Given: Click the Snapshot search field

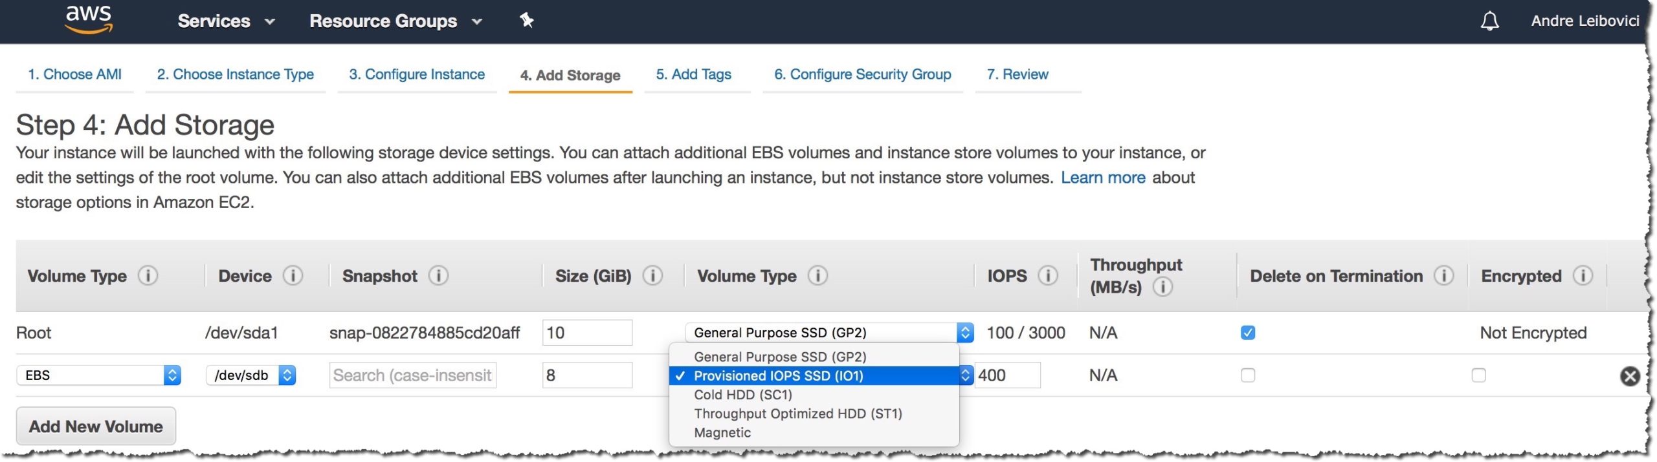Looking at the screenshot, I should point(412,375).
